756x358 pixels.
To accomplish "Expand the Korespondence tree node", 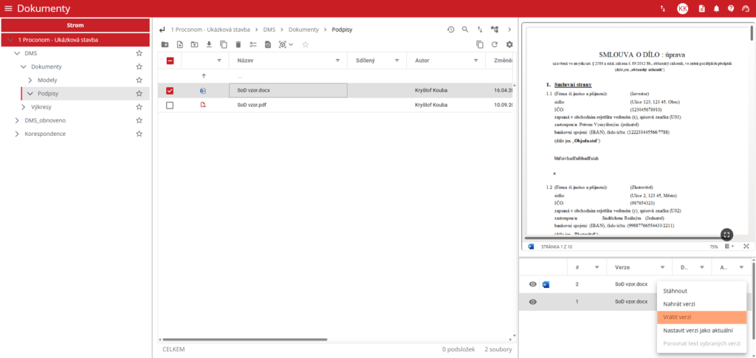I will click(18, 134).
